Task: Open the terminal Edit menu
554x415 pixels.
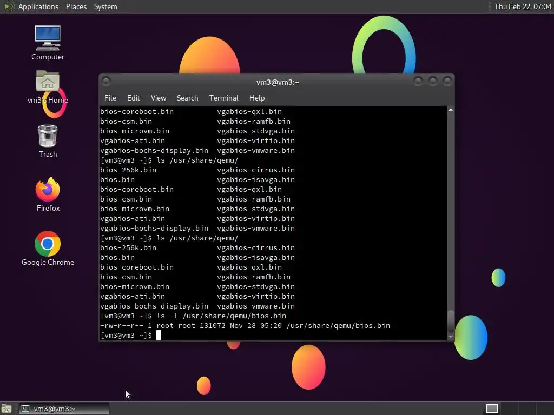Action: point(134,98)
